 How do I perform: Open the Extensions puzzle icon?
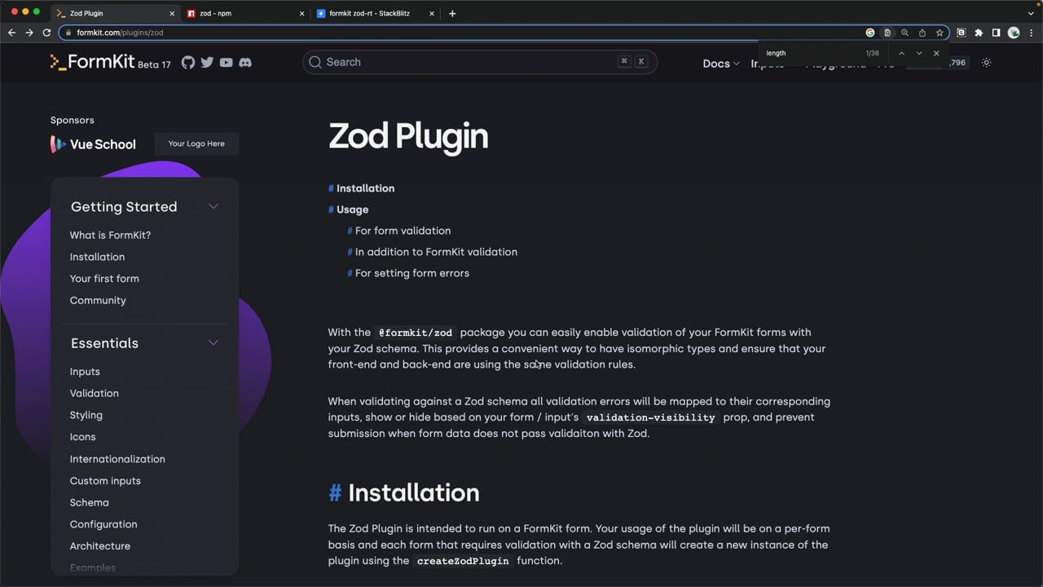(979, 33)
